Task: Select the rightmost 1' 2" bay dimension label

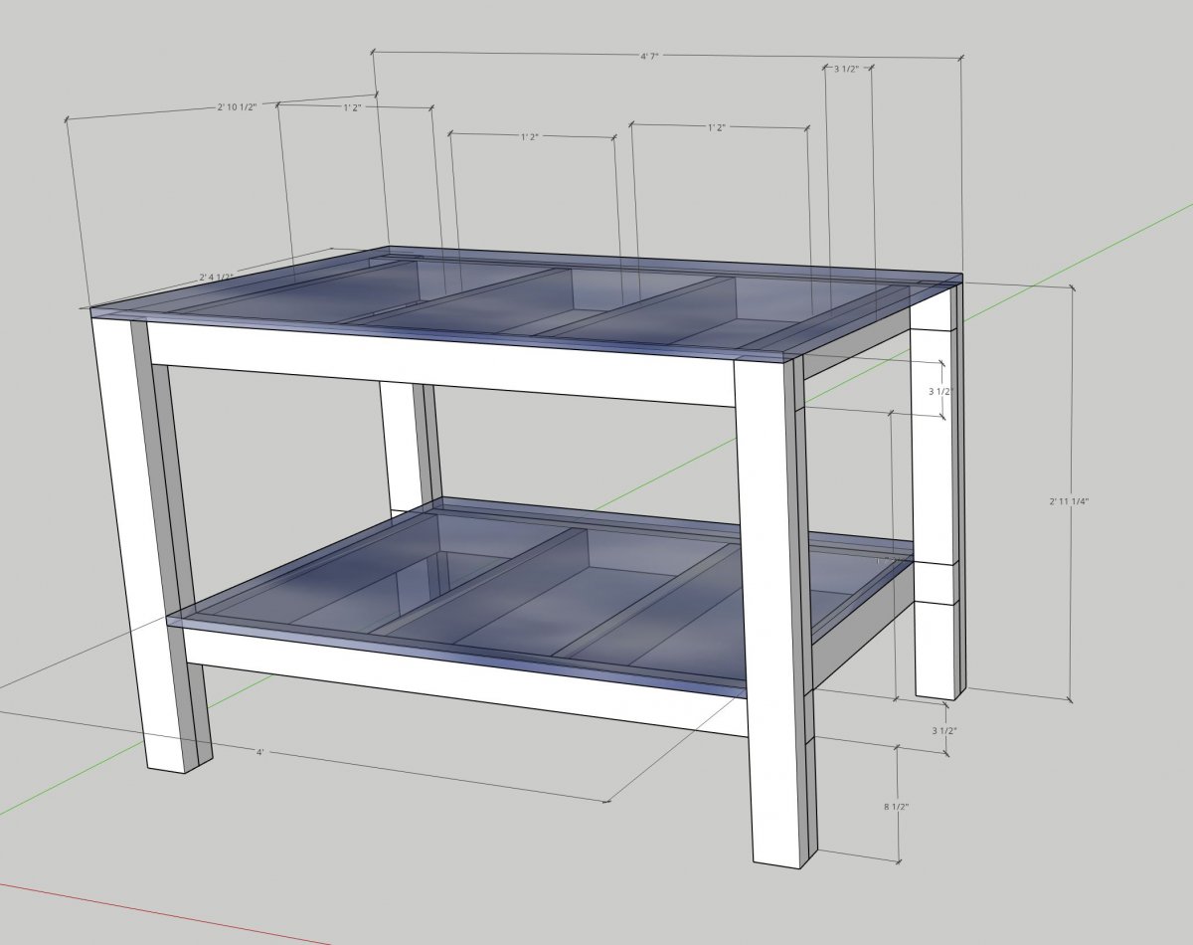Action: coord(717,127)
